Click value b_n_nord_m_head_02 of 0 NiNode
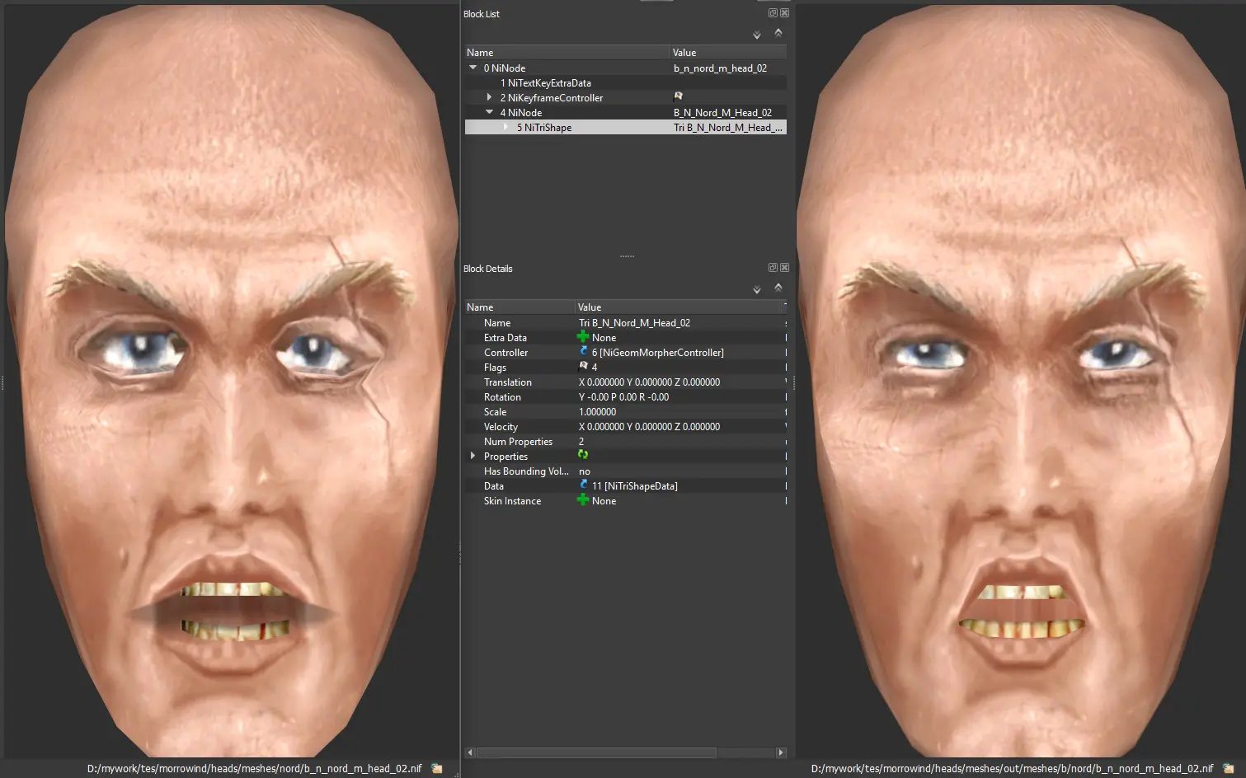The height and width of the screenshot is (778, 1246). point(720,68)
